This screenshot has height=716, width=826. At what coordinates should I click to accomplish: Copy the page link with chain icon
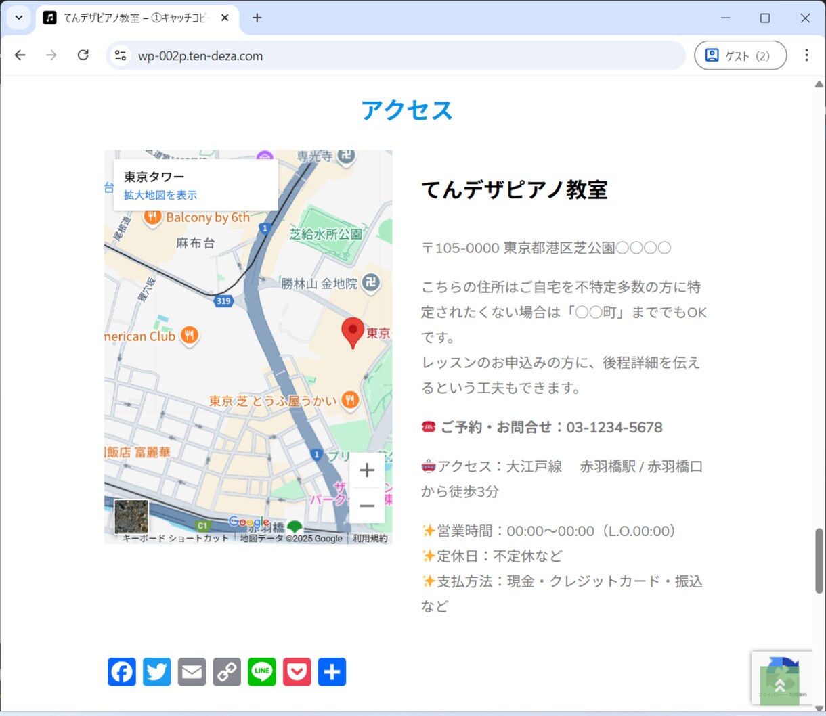(x=227, y=672)
